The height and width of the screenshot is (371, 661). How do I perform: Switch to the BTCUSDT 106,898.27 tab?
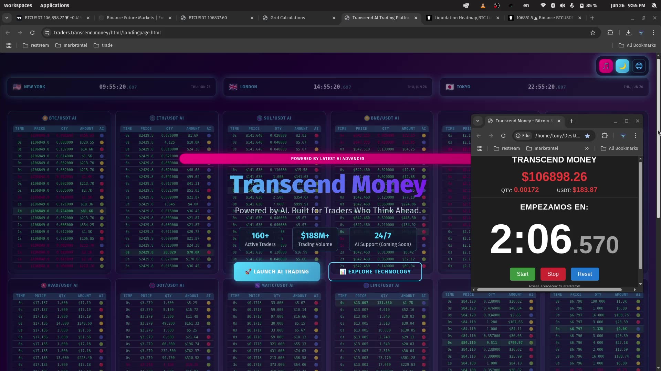pos(53,18)
